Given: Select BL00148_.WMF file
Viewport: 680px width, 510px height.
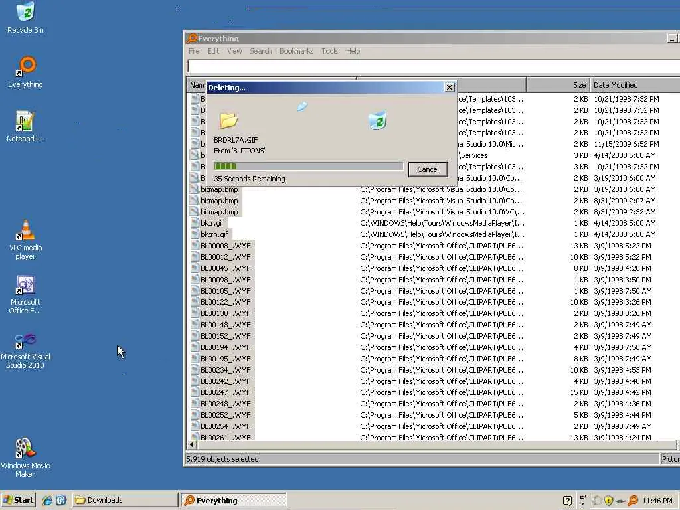Looking at the screenshot, I should (226, 325).
